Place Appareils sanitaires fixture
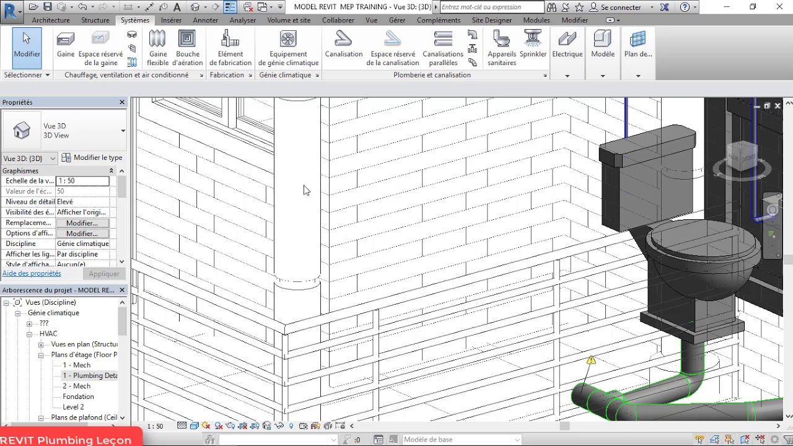 coord(502,48)
